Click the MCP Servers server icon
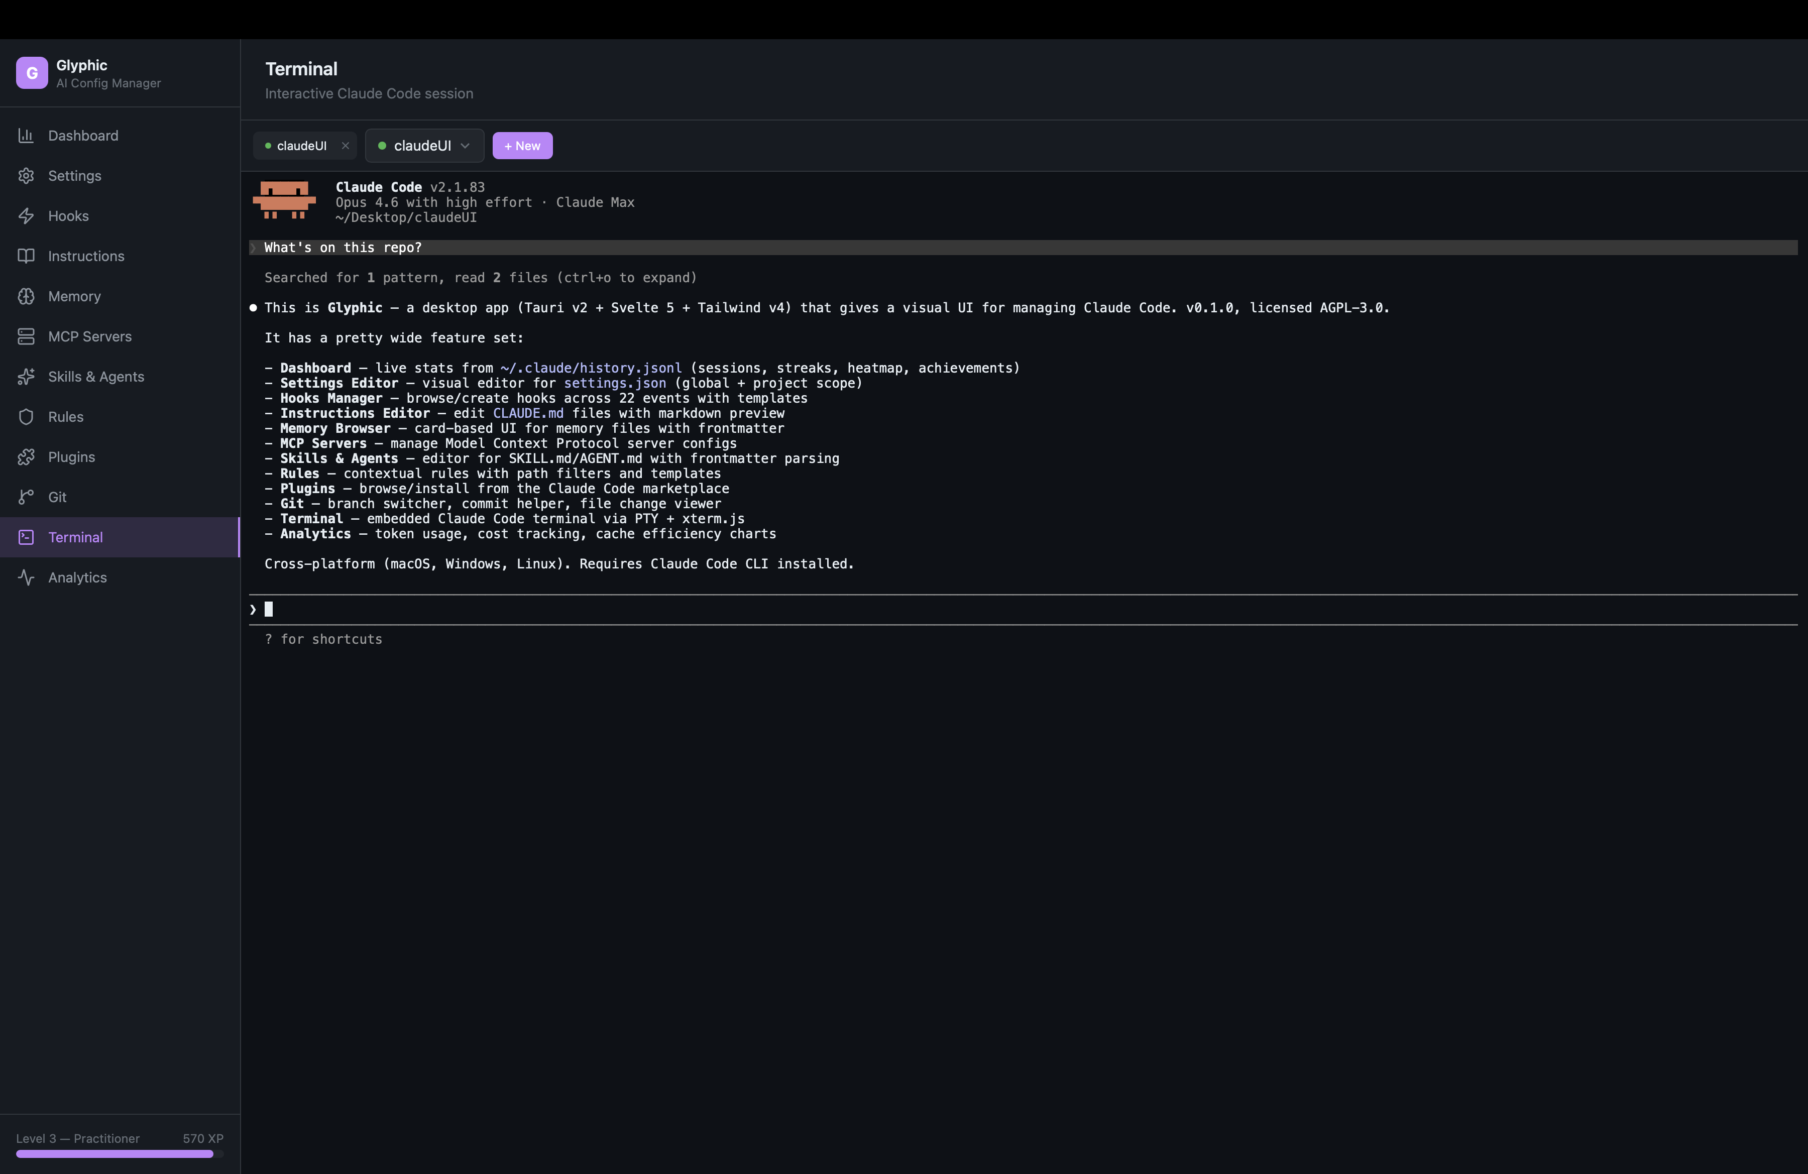This screenshot has height=1174, width=1808. click(x=26, y=336)
